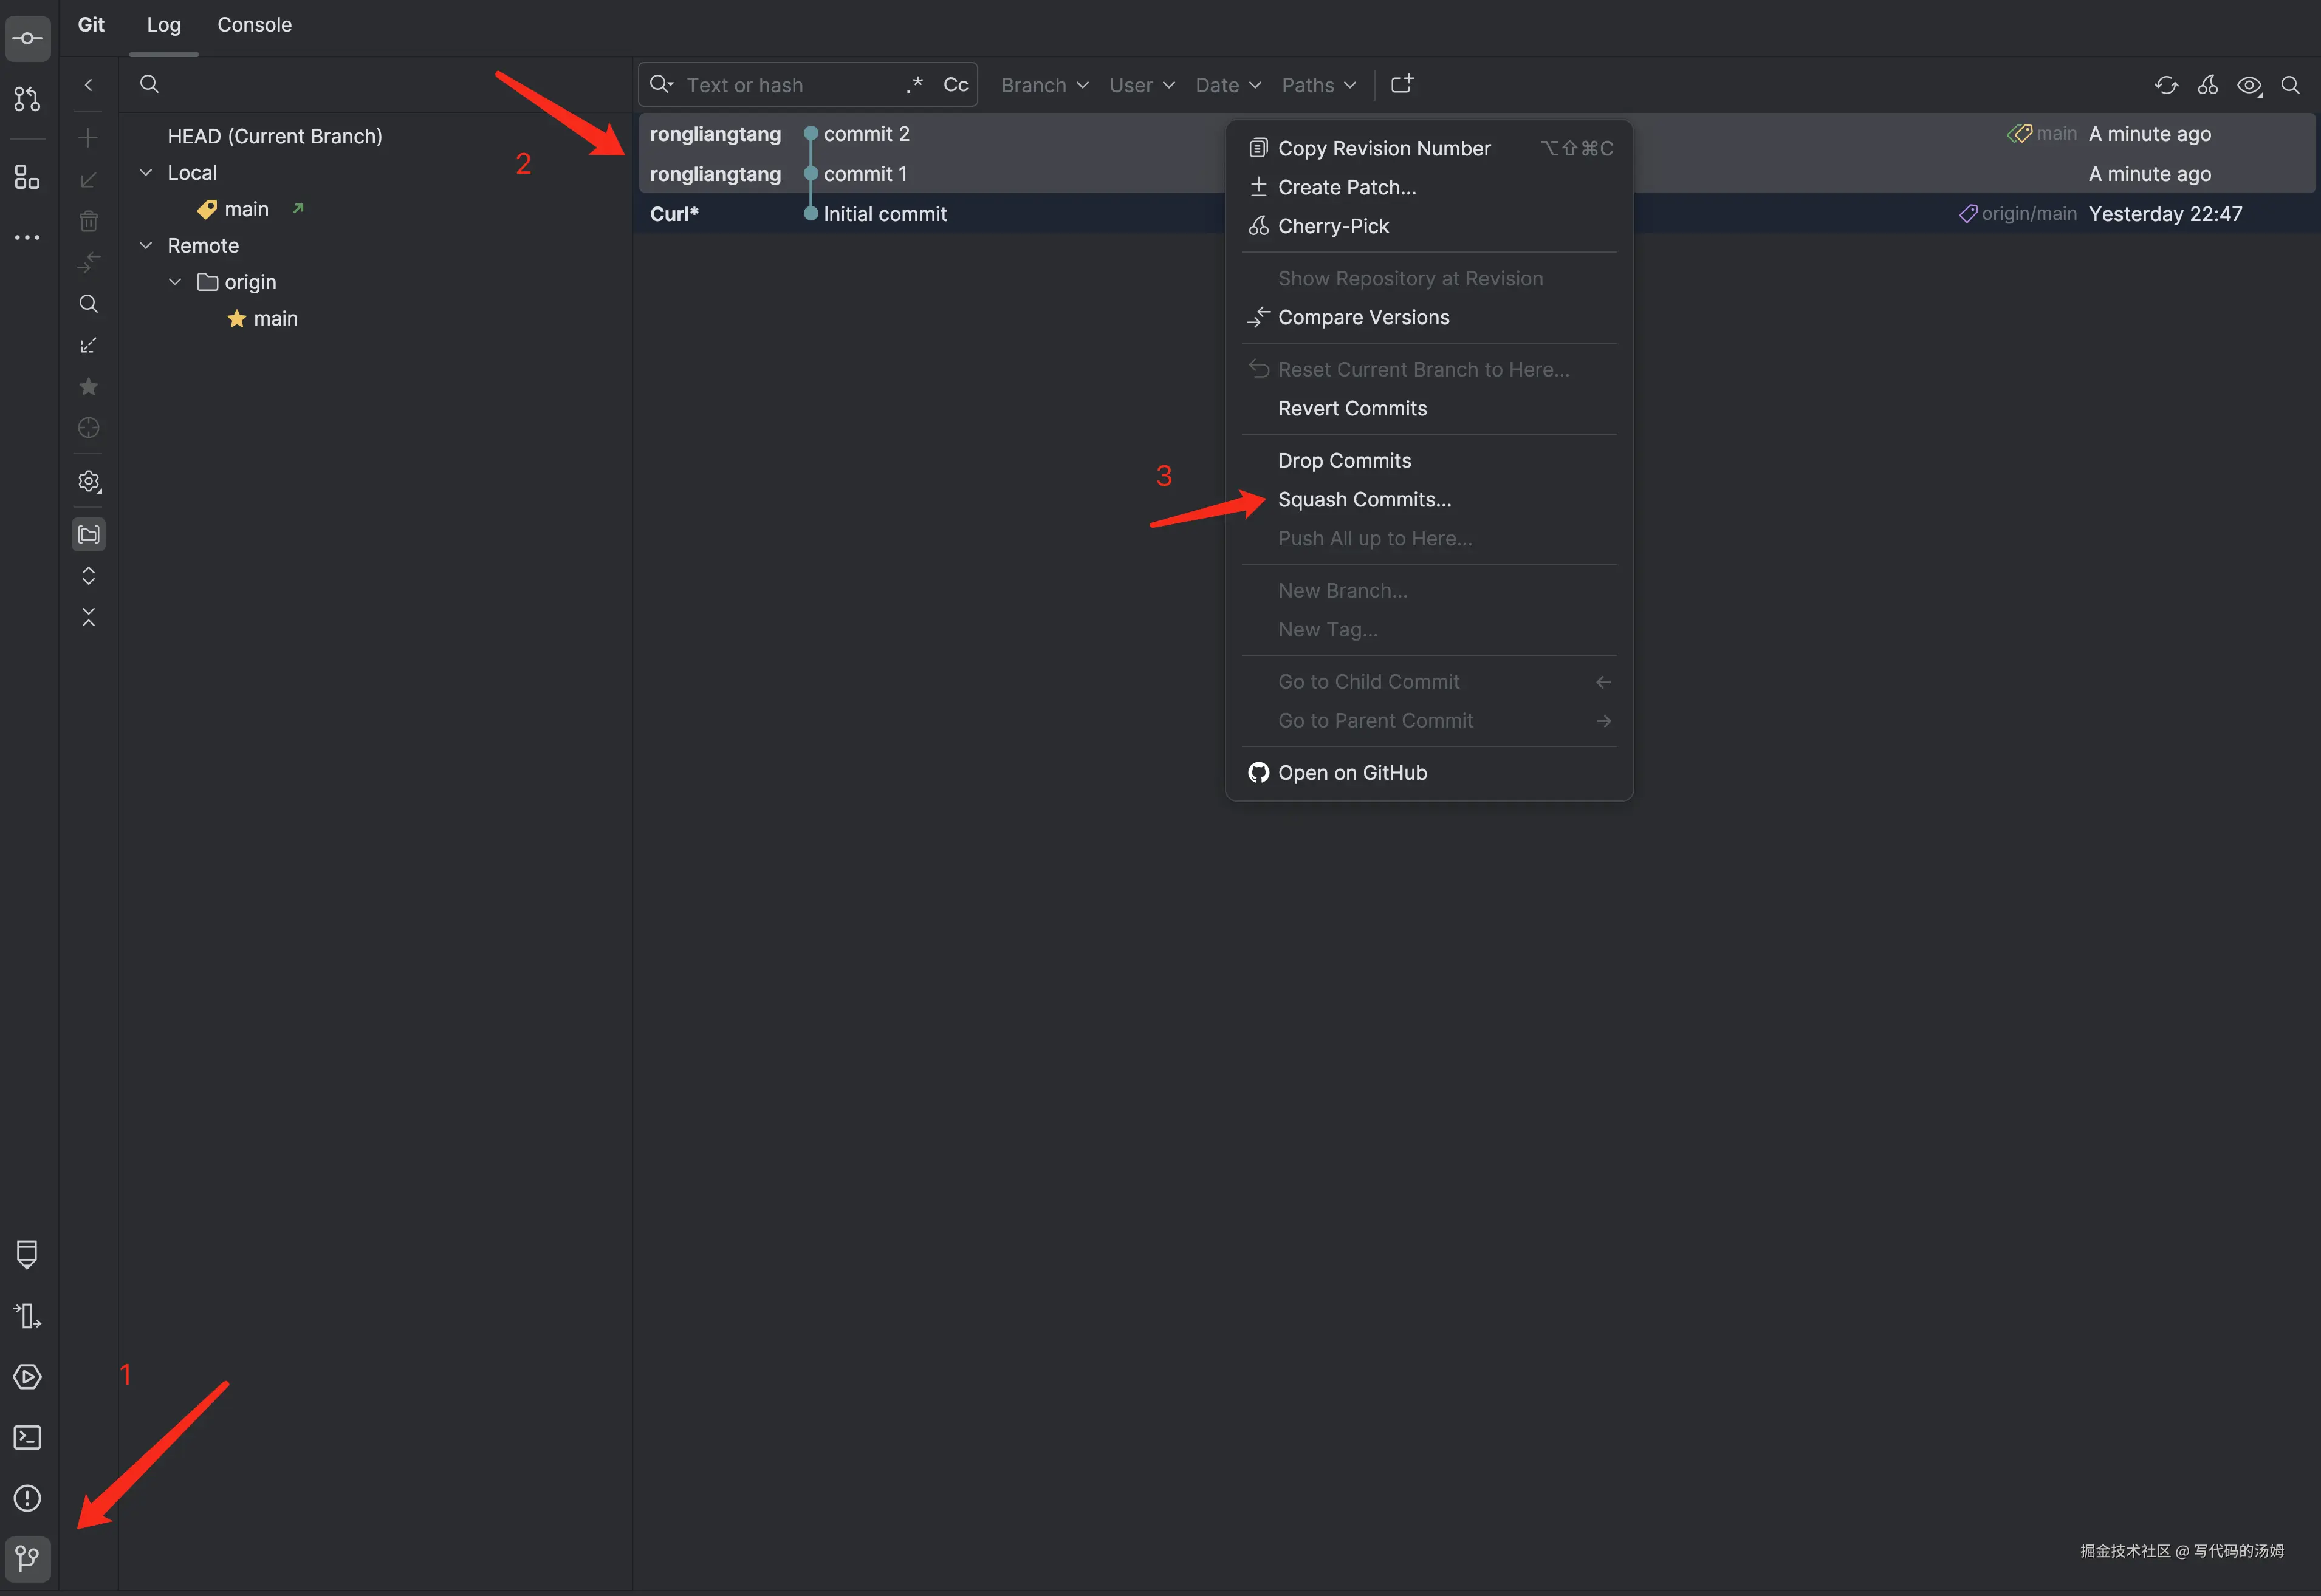Click the Cherry-Pick toolbar icon

[2208, 85]
